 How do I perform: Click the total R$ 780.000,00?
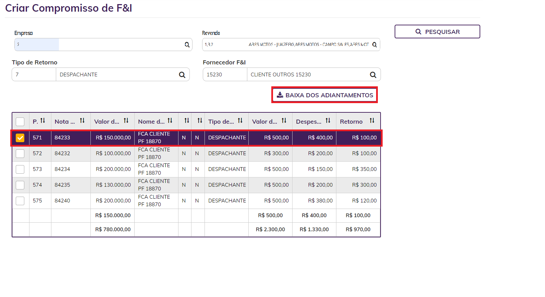point(113,230)
